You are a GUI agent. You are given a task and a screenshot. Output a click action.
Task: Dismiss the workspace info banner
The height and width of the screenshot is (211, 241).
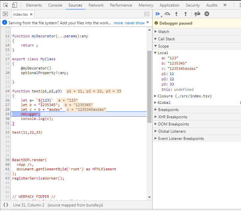(148, 22)
